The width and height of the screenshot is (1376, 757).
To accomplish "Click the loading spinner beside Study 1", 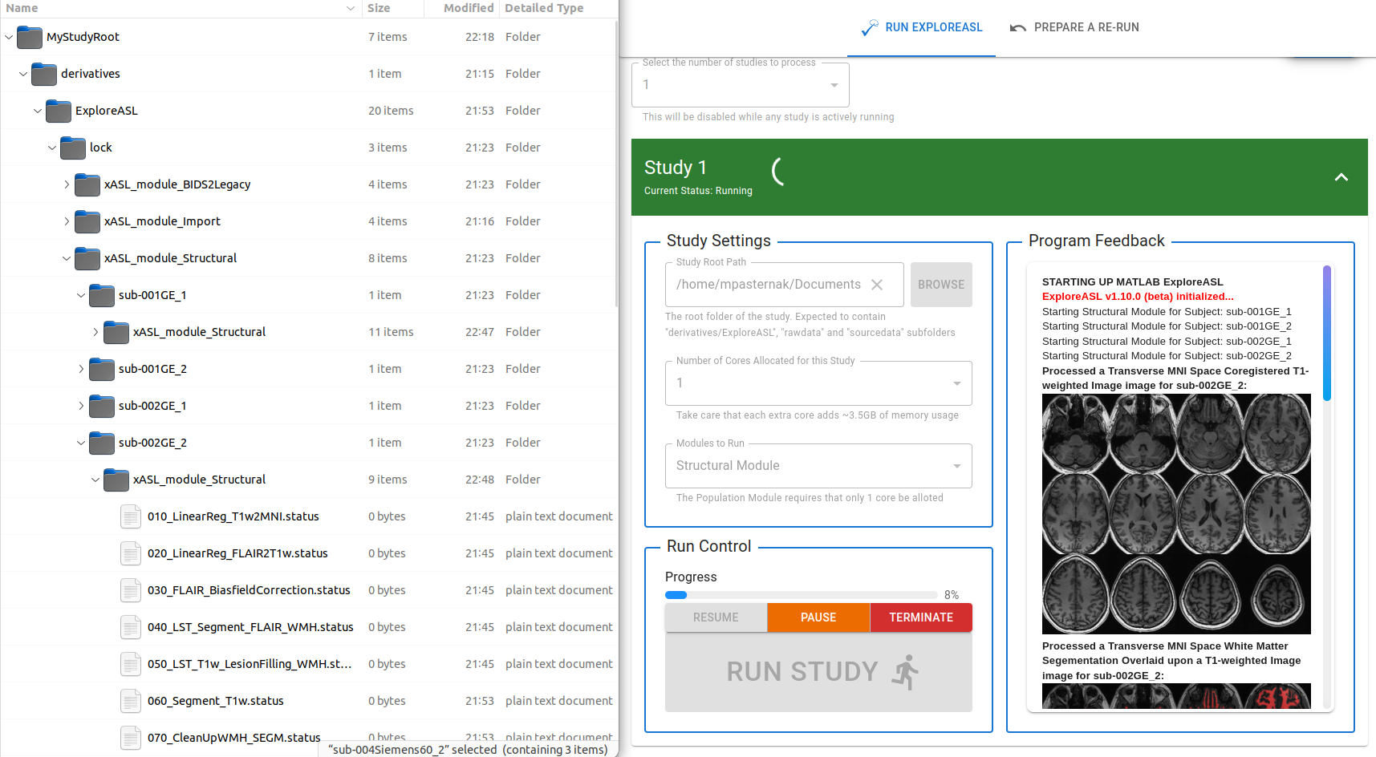I will (x=777, y=171).
